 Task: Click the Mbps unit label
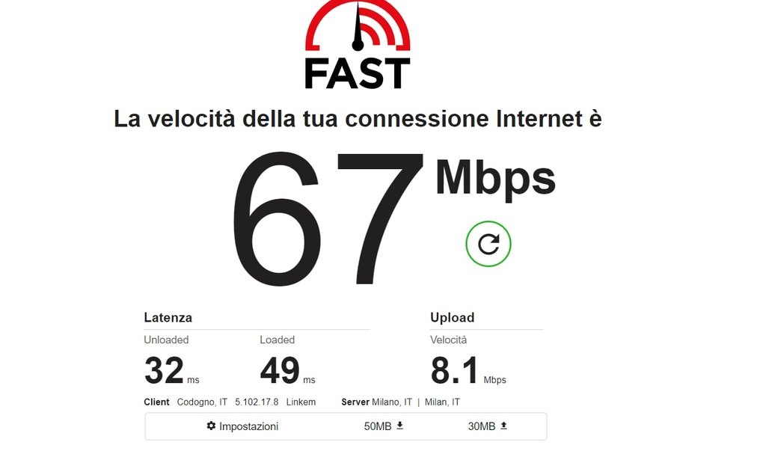(x=495, y=180)
